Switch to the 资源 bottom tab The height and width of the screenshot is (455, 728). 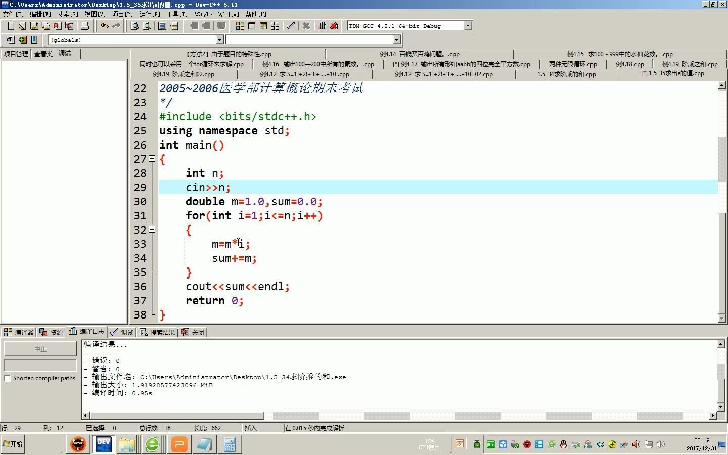coord(52,332)
